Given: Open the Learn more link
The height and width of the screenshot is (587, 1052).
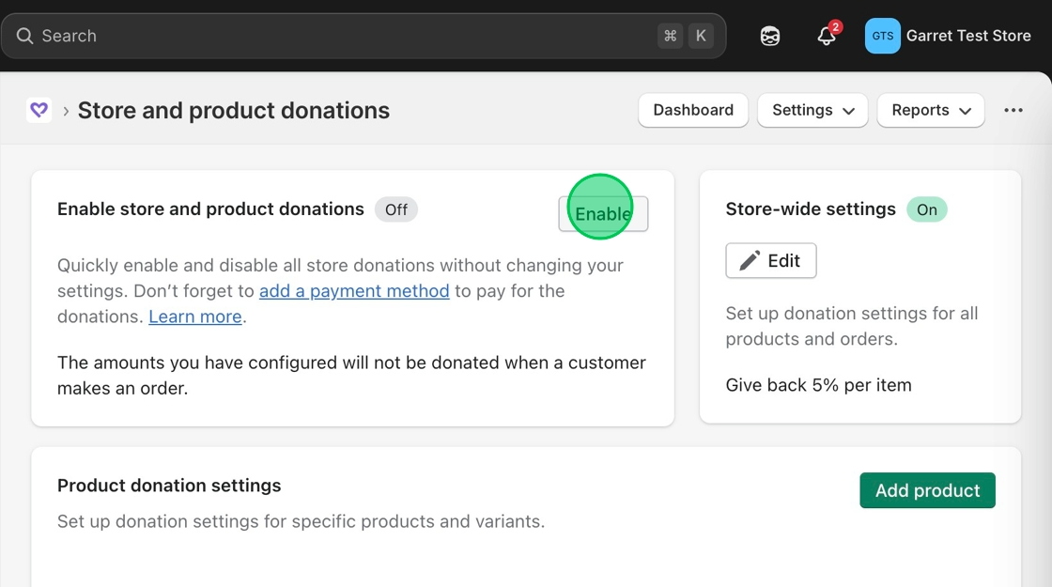Looking at the screenshot, I should [195, 317].
